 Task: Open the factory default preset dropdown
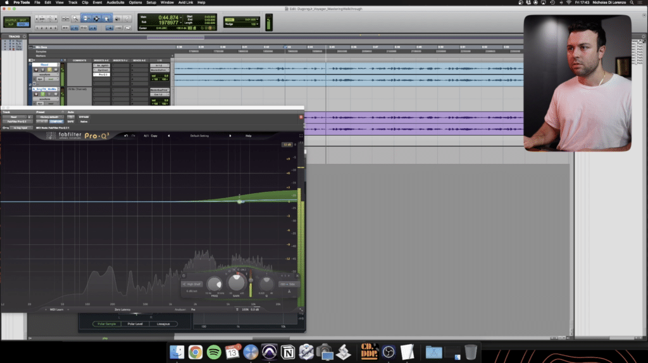(49, 117)
